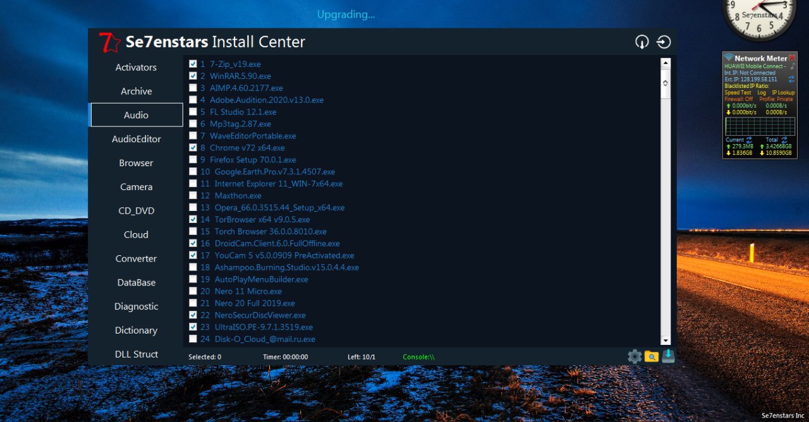Switch to the Camera category
Image resolution: width=809 pixels, height=422 pixels.
tap(136, 187)
